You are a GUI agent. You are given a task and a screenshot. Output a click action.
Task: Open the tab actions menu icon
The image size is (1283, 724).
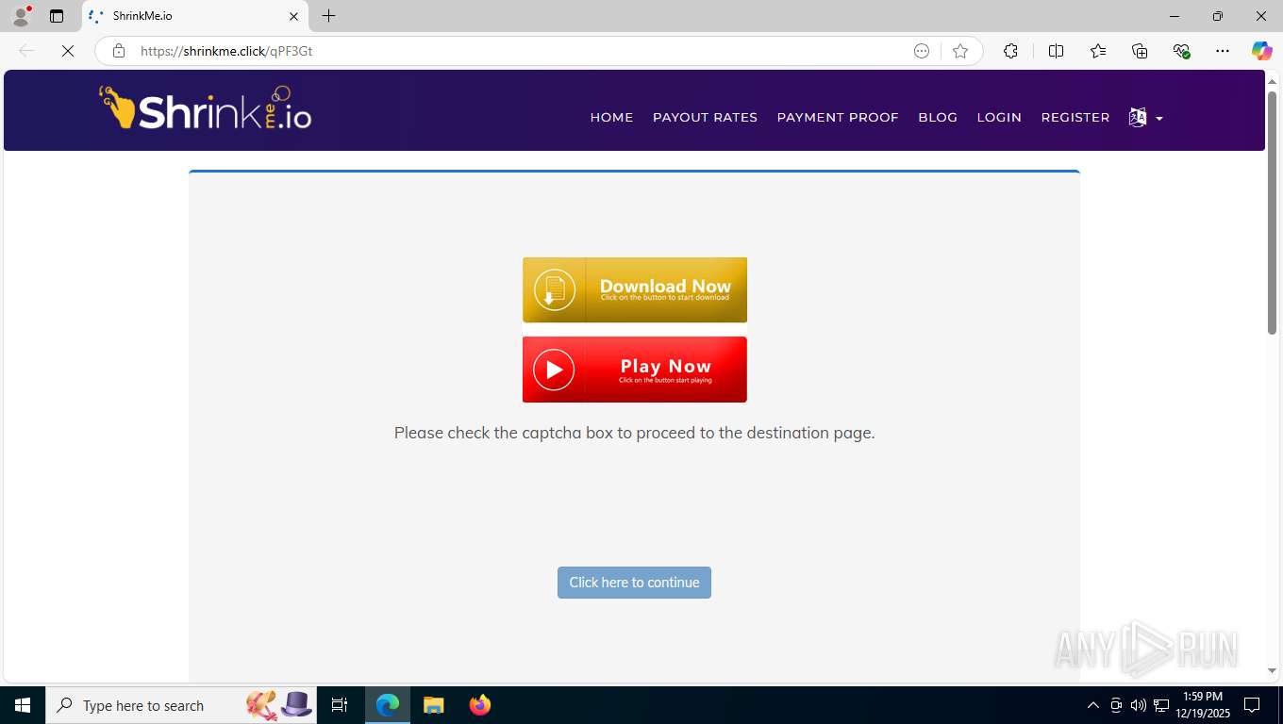tap(57, 16)
